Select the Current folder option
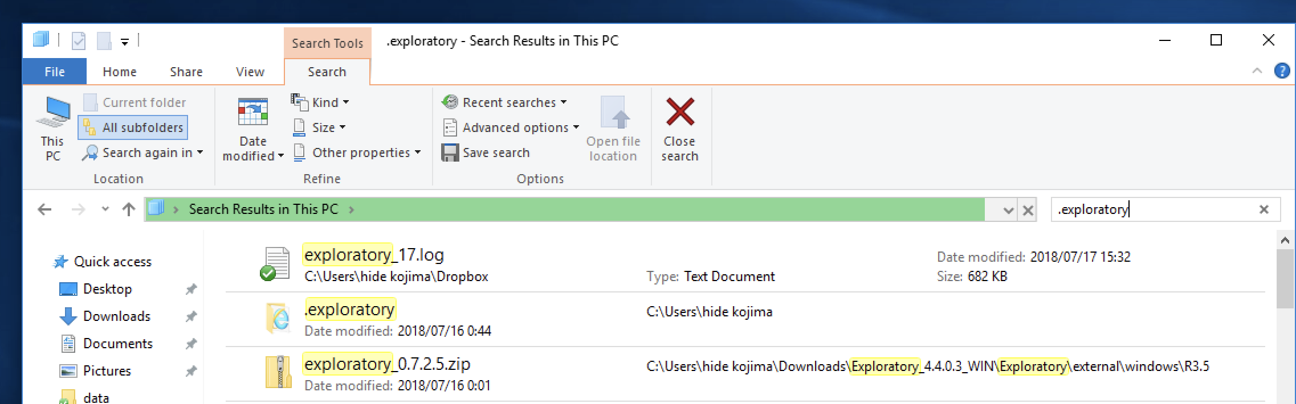The height and width of the screenshot is (404, 1296). (135, 102)
